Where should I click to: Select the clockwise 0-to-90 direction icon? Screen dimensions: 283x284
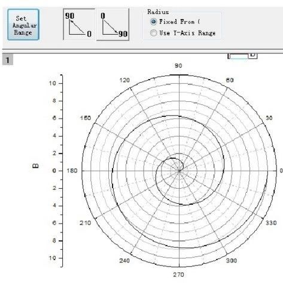coord(113,25)
